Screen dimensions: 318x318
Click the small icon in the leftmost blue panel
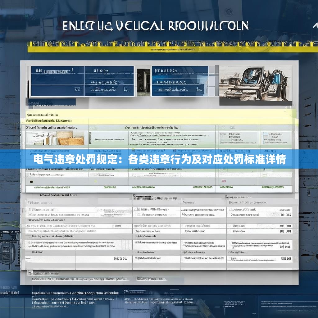[78, 89]
